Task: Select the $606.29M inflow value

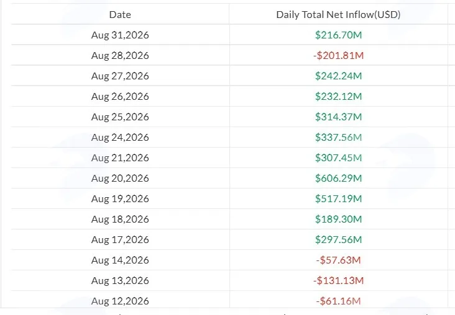Action: (338, 179)
